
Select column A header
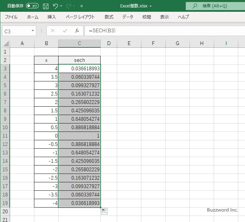[x=22, y=43]
